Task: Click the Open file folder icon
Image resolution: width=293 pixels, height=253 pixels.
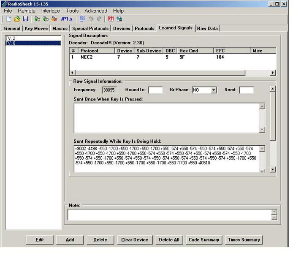Action: [17, 19]
